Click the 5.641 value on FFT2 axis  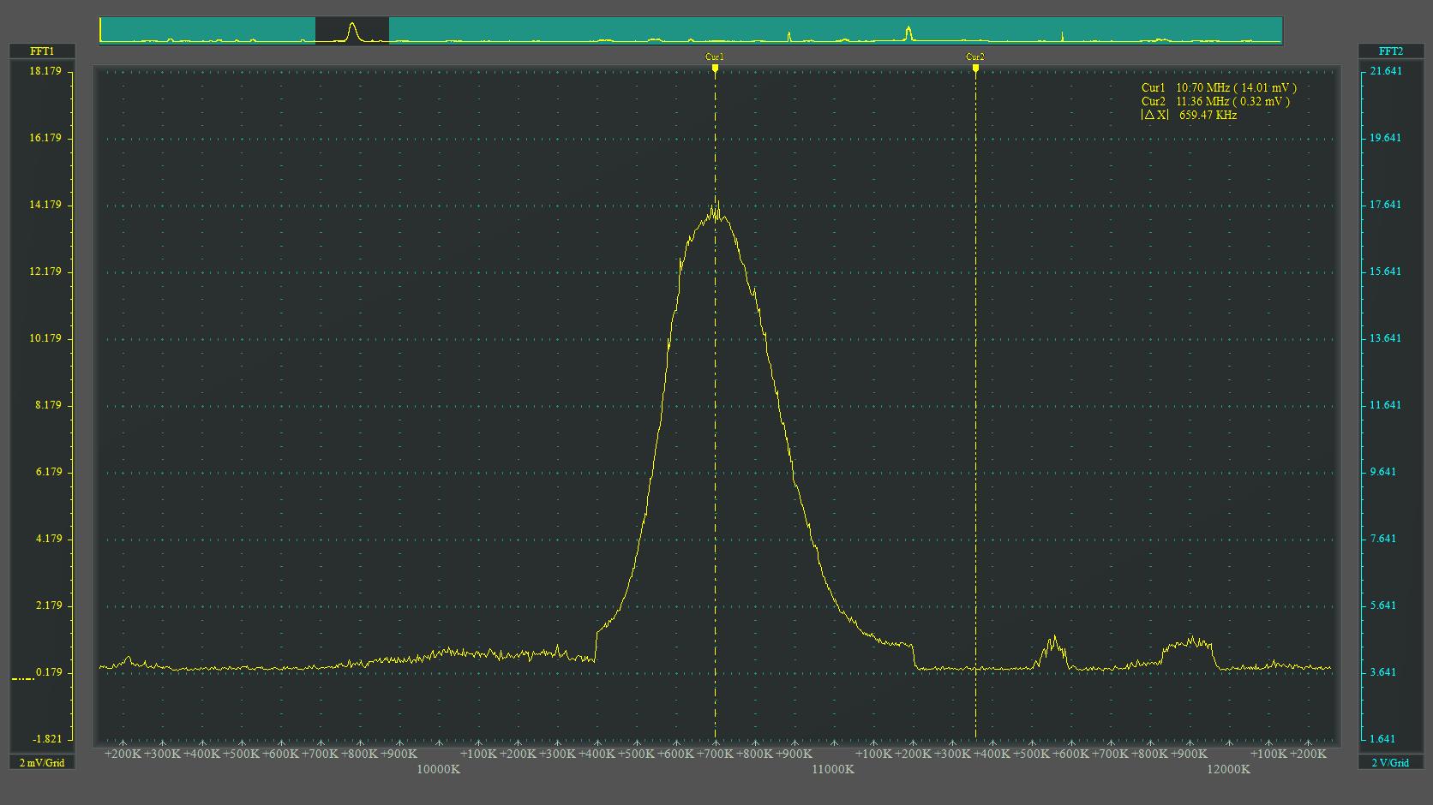coord(1383,605)
